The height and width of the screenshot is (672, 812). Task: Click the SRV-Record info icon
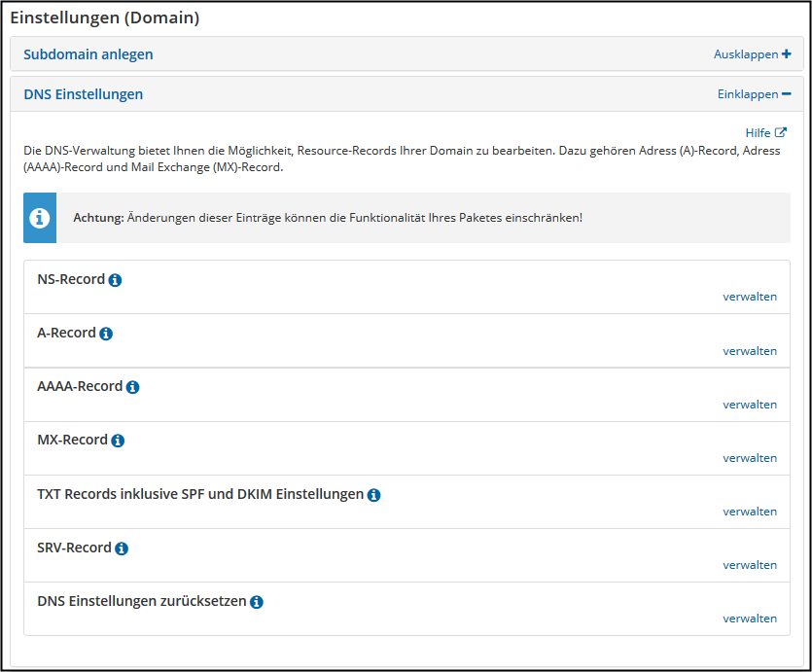point(122,548)
